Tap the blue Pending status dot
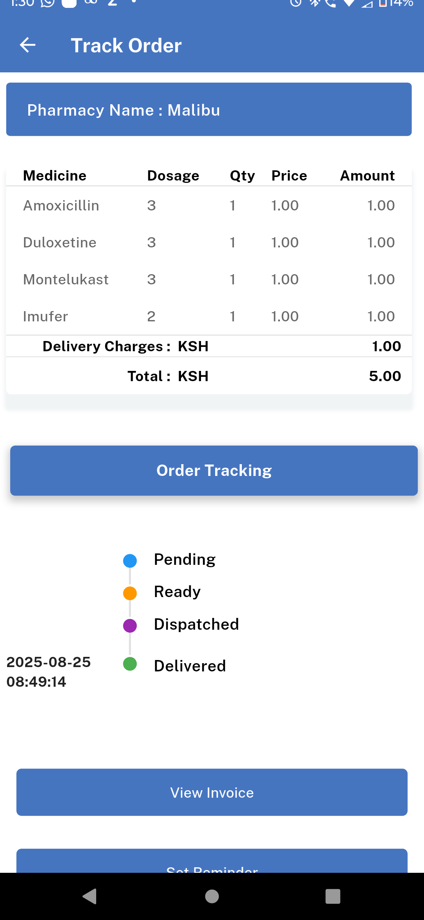 coord(130,560)
